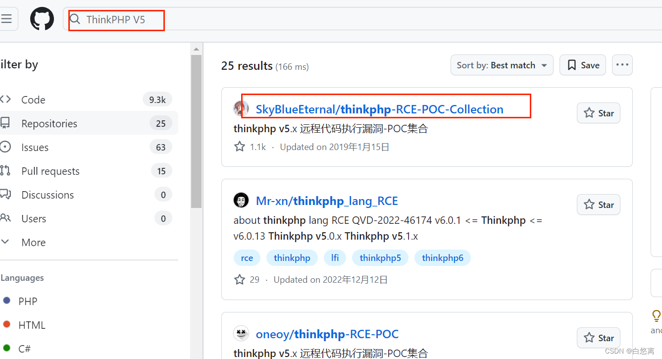Star the oneoy/thinkphp-RCE-POC repository
The height and width of the screenshot is (359, 662).
[598, 338]
